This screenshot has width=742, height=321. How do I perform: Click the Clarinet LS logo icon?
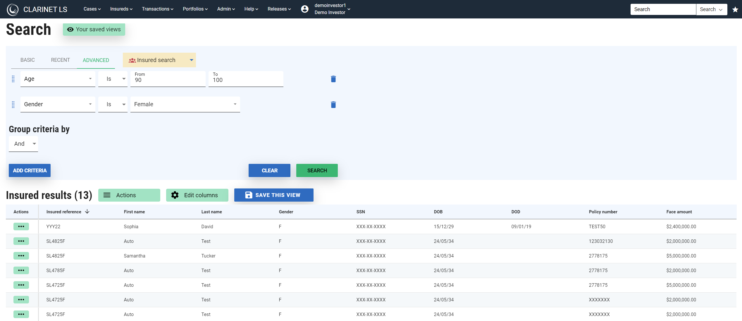pos(13,9)
